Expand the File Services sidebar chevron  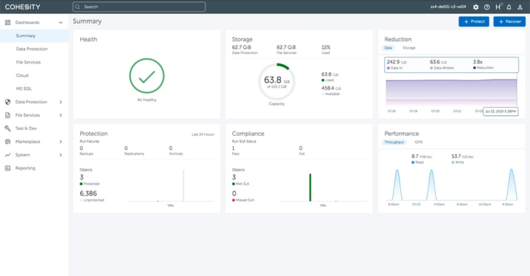(61, 115)
